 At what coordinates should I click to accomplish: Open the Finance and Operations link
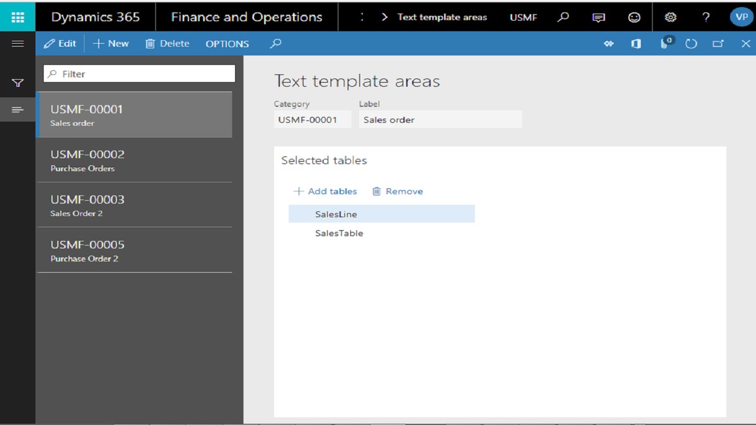coord(247,17)
